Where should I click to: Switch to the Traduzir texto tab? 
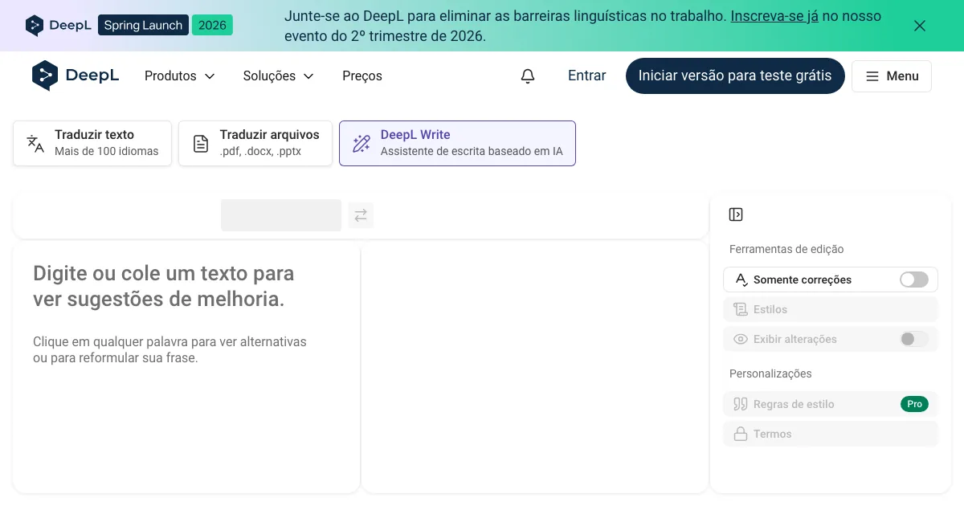(x=92, y=144)
